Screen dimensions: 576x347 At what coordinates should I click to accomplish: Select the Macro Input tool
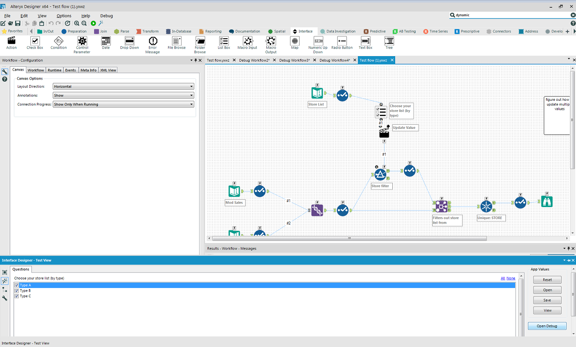coord(247,43)
